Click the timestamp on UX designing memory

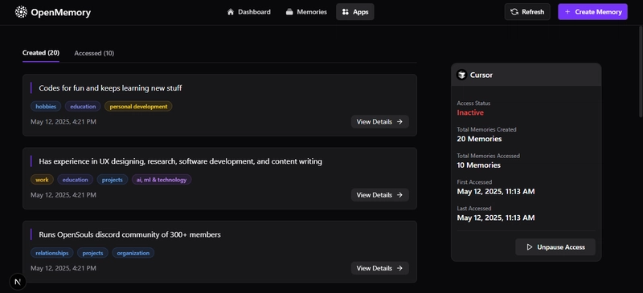click(x=63, y=195)
